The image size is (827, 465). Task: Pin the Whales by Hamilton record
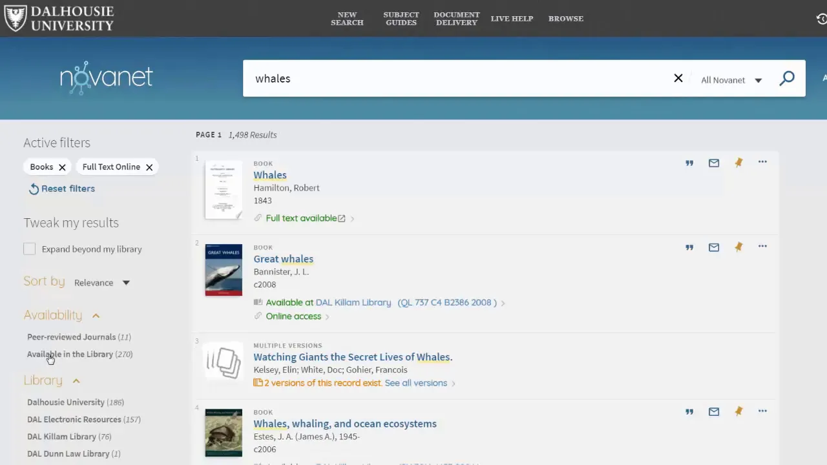[738, 163]
